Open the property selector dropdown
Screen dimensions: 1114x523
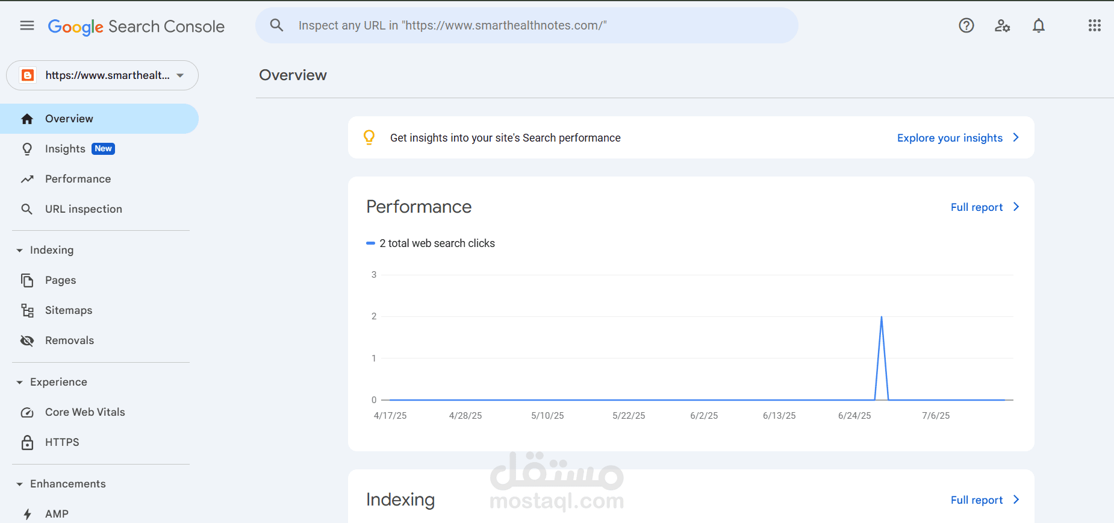(x=102, y=75)
